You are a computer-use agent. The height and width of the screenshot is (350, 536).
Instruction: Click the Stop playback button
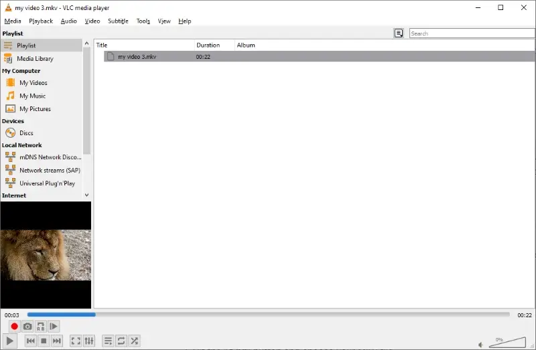point(44,341)
